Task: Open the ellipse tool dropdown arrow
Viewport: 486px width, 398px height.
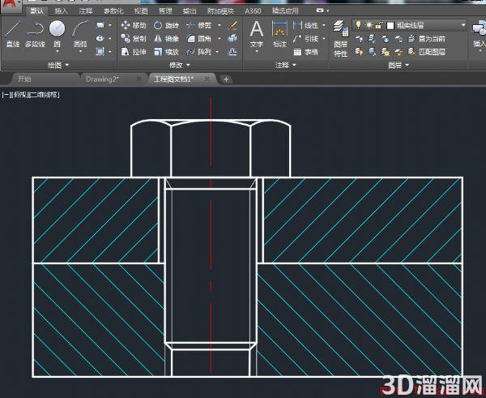Action: pos(110,38)
